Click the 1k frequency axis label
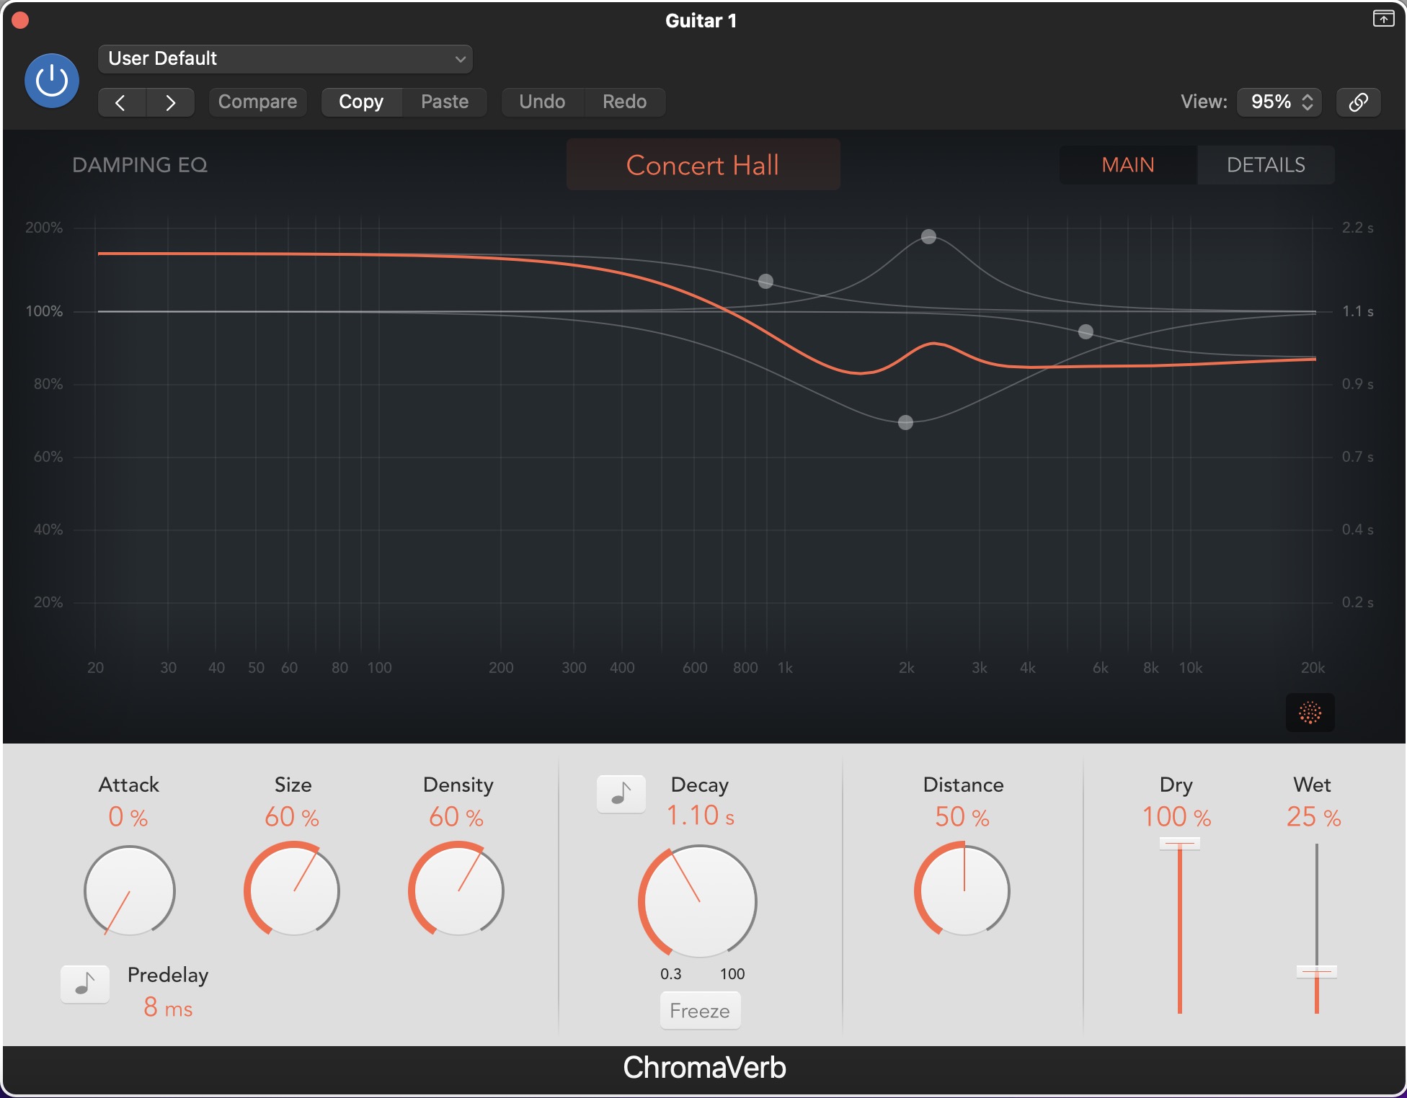1407x1098 pixels. pyautogui.click(x=785, y=668)
